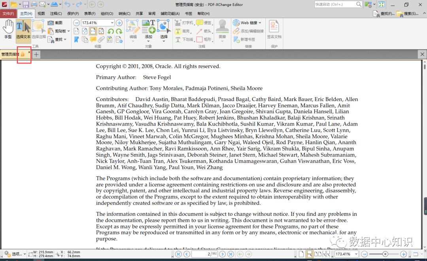Open bookmarks pane via blue bookmark icon

tap(77, 40)
